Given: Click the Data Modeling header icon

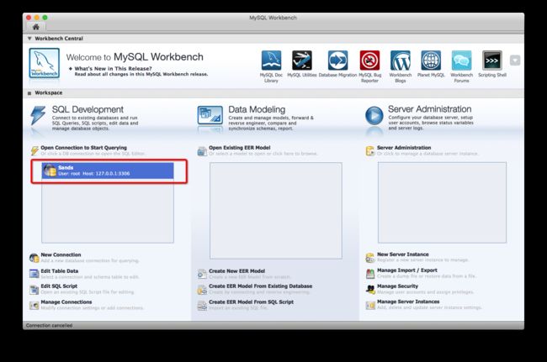Looking at the screenshot, I should (210, 115).
